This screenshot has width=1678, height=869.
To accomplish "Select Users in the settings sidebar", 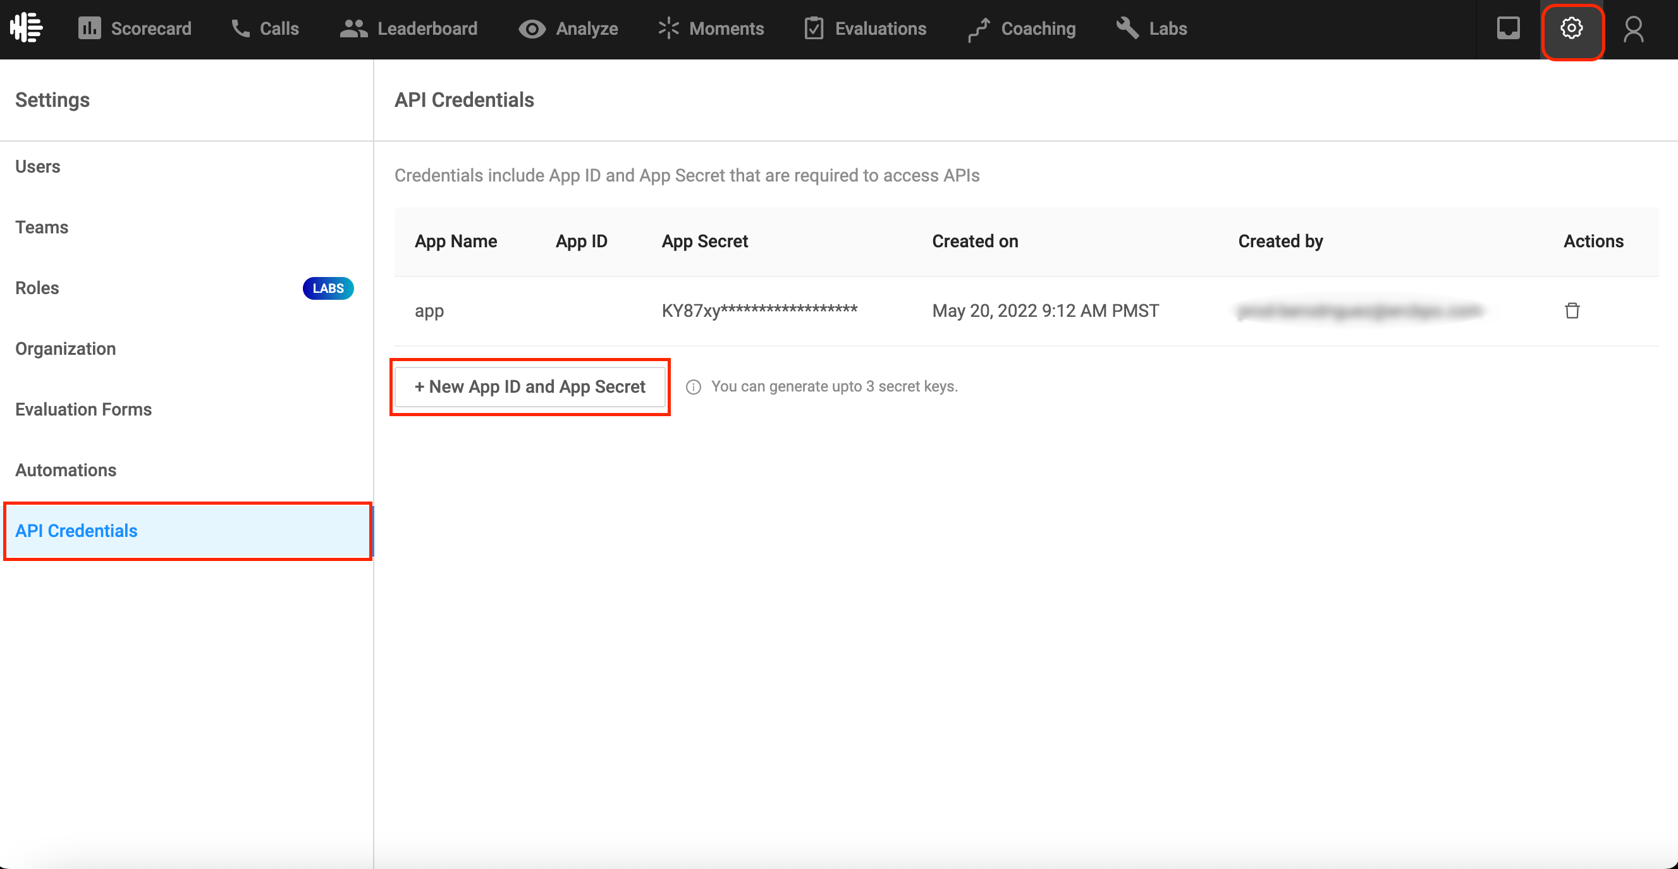I will click(x=38, y=166).
